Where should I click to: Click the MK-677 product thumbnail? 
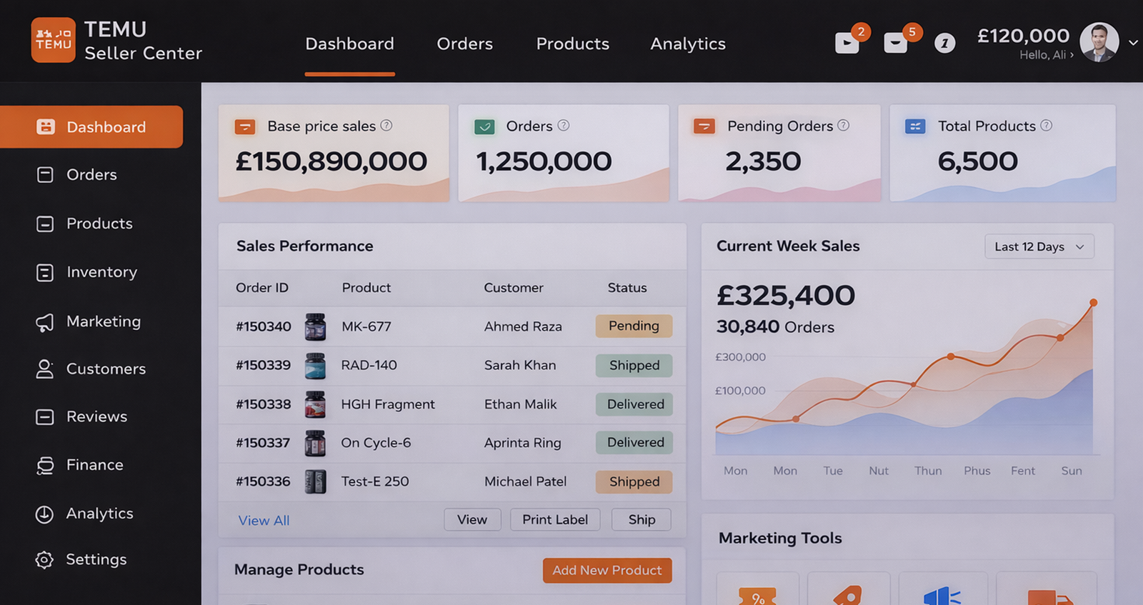pyautogui.click(x=315, y=326)
